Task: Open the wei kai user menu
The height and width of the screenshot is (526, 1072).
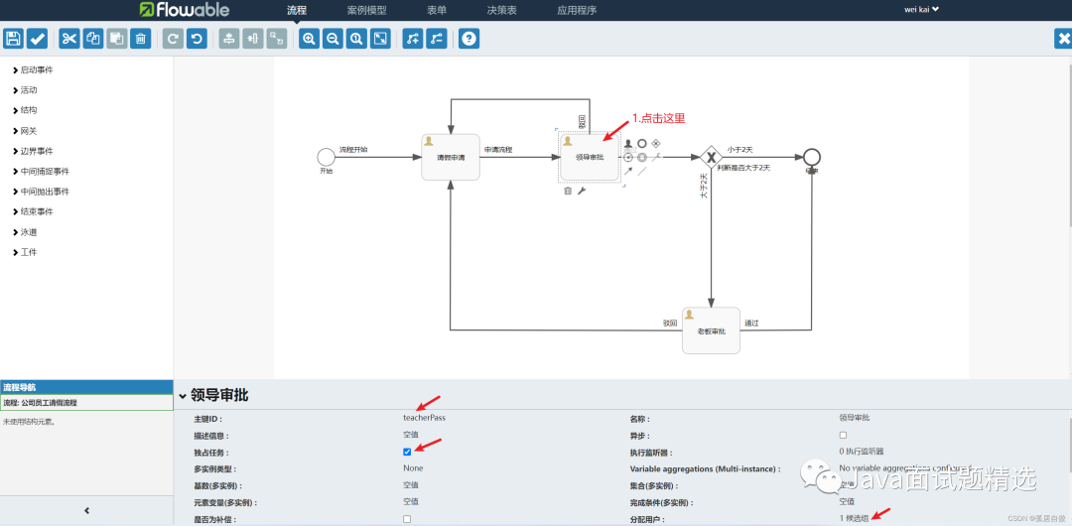Action: click(x=920, y=10)
